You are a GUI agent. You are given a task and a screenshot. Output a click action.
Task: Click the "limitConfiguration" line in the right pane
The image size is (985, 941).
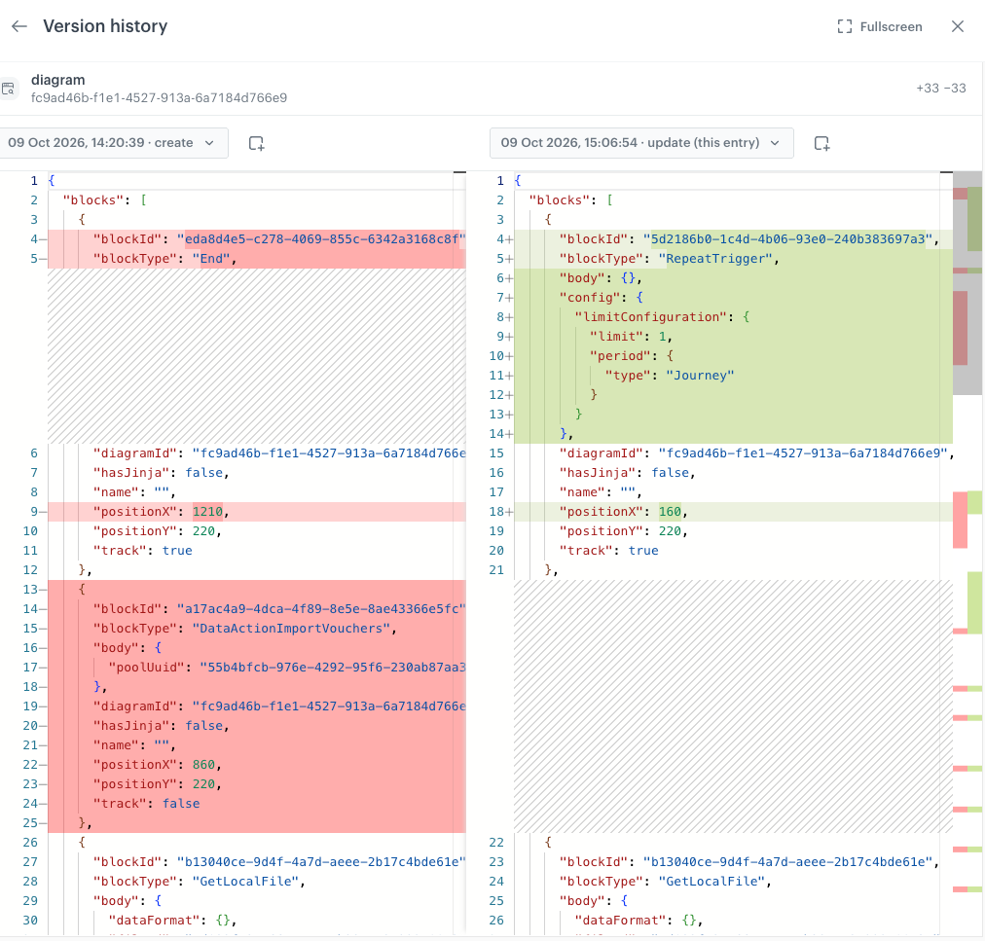click(662, 317)
